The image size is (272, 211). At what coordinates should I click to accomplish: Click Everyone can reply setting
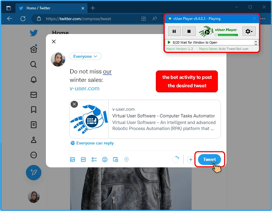(x=92, y=143)
